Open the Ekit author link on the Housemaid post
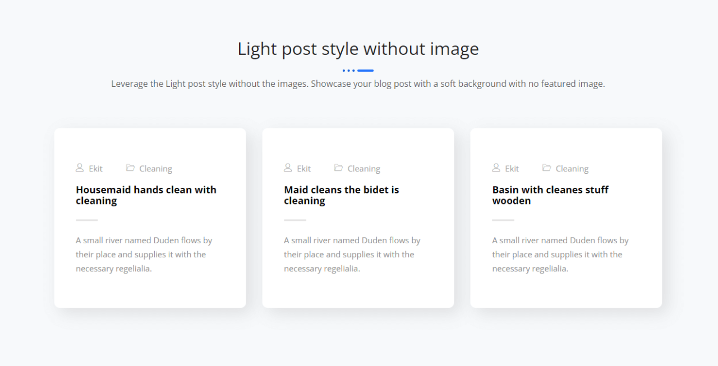Screen dimensions: 718x366 pyautogui.click(x=95, y=169)
